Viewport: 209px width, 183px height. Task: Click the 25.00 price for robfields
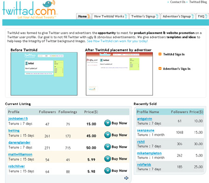coord(198,167)
